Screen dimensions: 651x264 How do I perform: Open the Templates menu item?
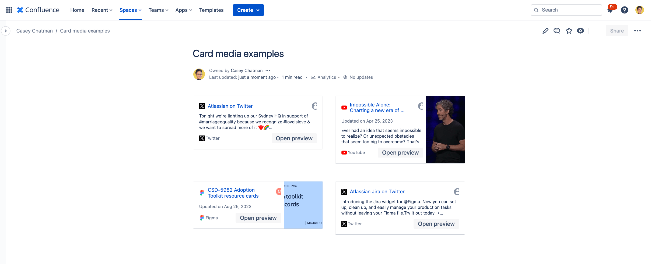[211, 10]
